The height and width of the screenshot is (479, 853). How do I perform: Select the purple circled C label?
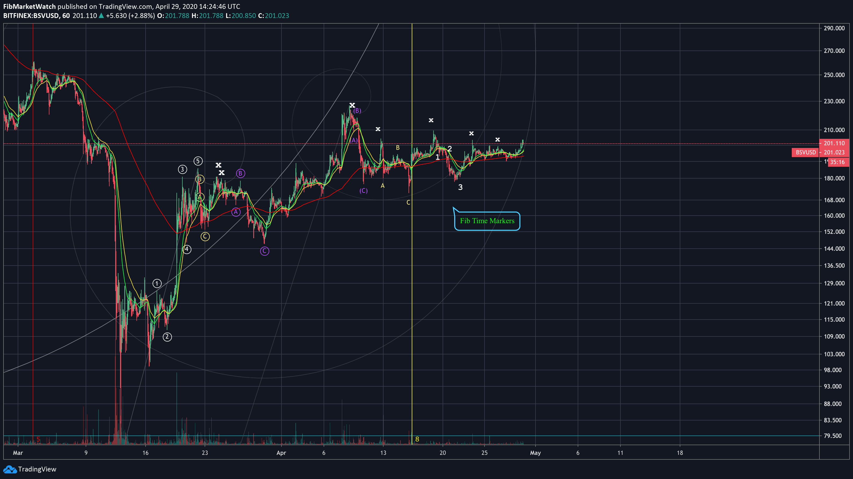coord(265,251)
